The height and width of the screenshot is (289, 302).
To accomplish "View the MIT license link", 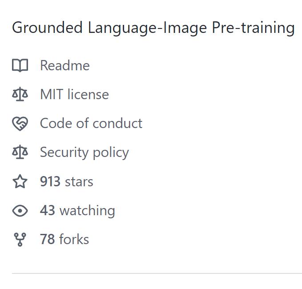I will pos(74,94).
